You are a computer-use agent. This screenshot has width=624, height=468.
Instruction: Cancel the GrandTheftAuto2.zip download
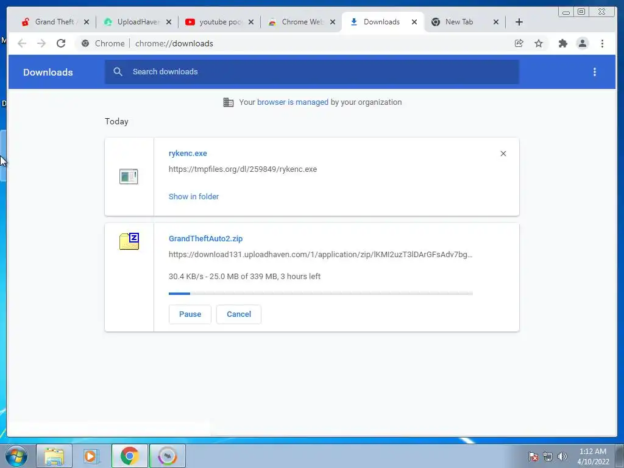click(x=239, y=314)
